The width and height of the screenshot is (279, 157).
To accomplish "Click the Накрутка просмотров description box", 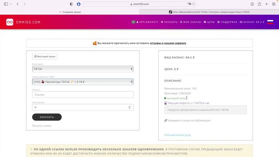I will coord(205,110).
